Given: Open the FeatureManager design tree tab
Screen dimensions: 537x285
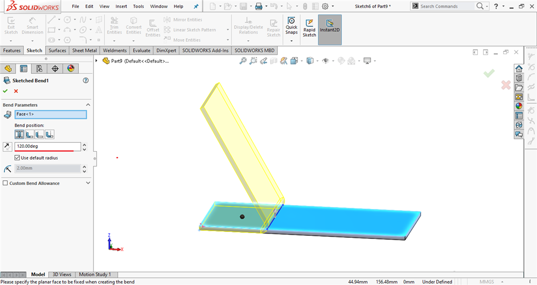Looking at the screenshot, I should 8,69.
